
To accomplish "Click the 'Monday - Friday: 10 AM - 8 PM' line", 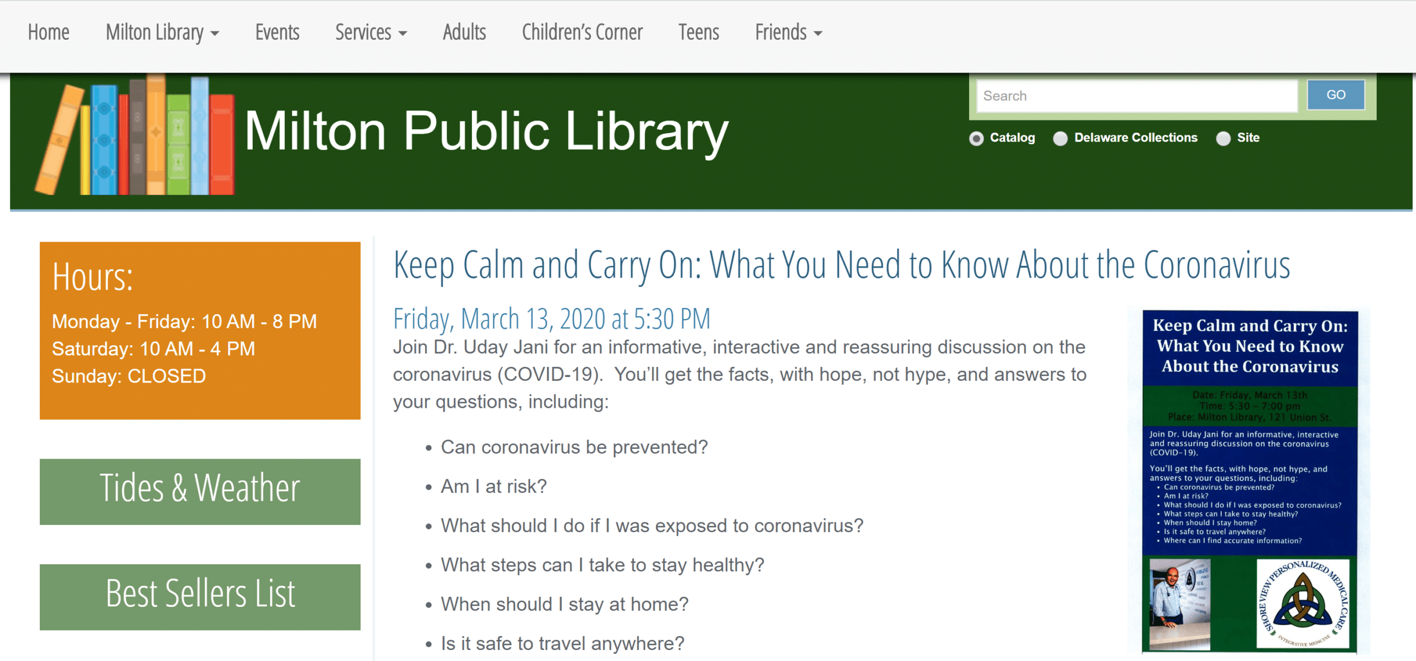I will click(x=184, y=322).
